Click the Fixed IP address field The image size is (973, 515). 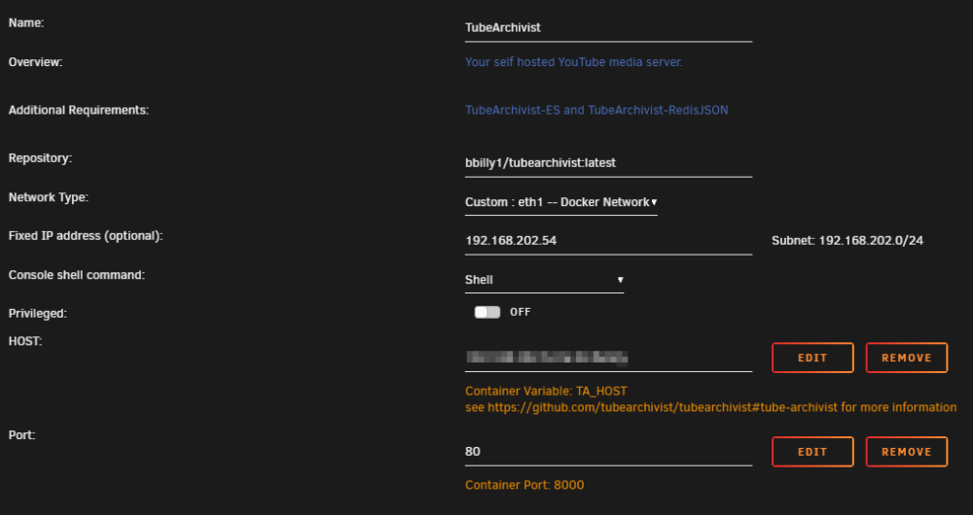click(608, 240)
